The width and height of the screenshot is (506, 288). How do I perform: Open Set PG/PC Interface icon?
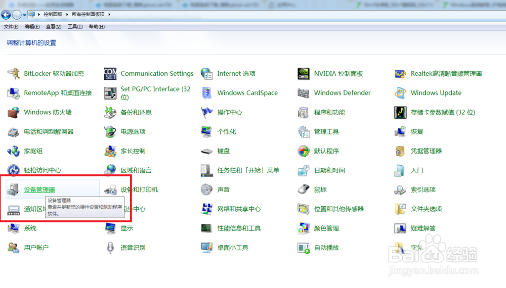coord(110,93)
